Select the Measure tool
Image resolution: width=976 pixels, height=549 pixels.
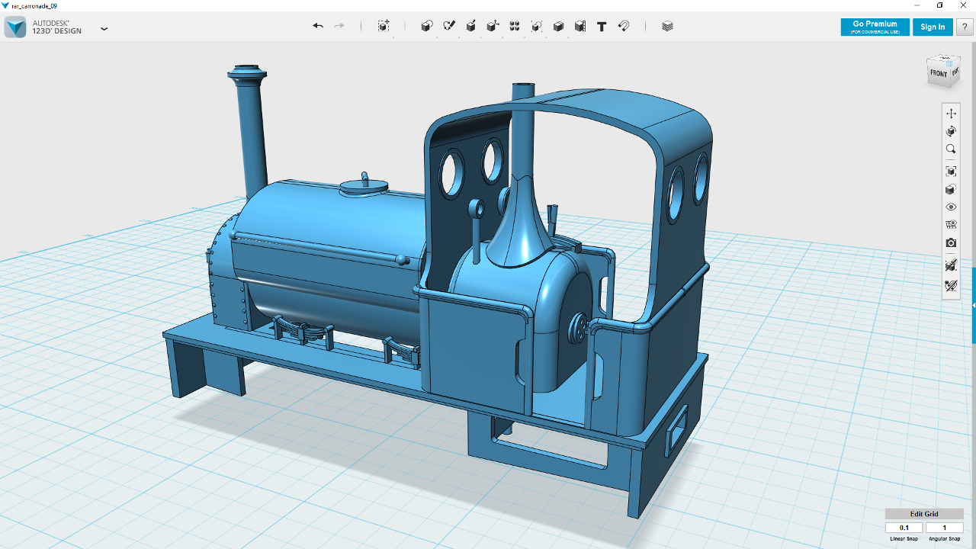point(580,26)
